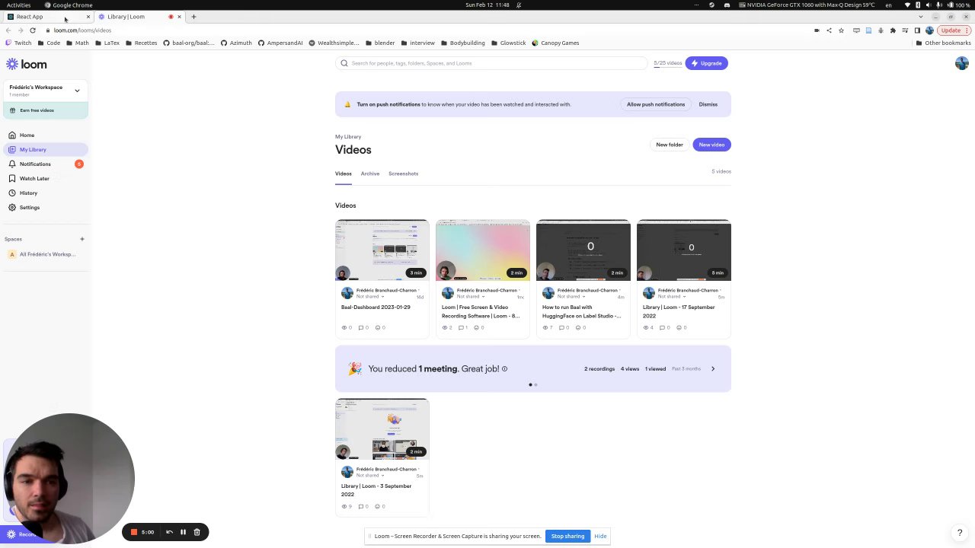This screenshot has width=975, height=548.
Task: Go to next insight with right chevron
Action: coord(713,369)
